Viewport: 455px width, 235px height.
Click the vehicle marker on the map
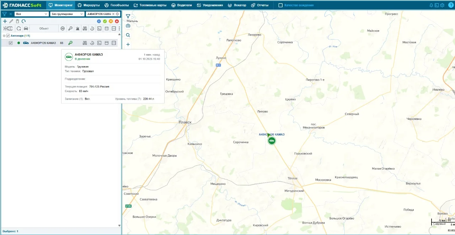tap(272, 140)
